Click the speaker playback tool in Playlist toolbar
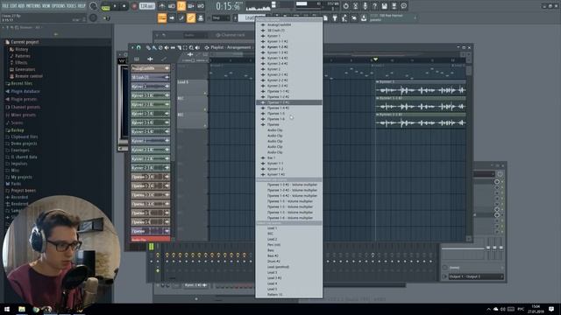This screenshot has height=315, width=561. coord(197,47)
